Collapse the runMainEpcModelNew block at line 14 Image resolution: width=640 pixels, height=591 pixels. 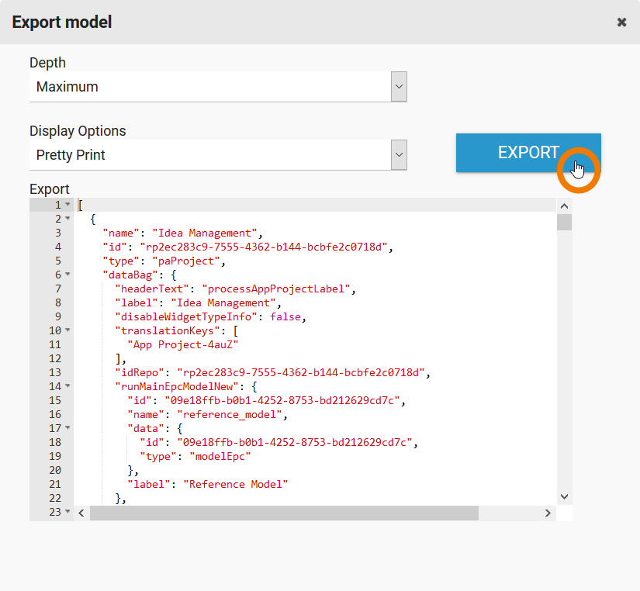pos(67,386)
